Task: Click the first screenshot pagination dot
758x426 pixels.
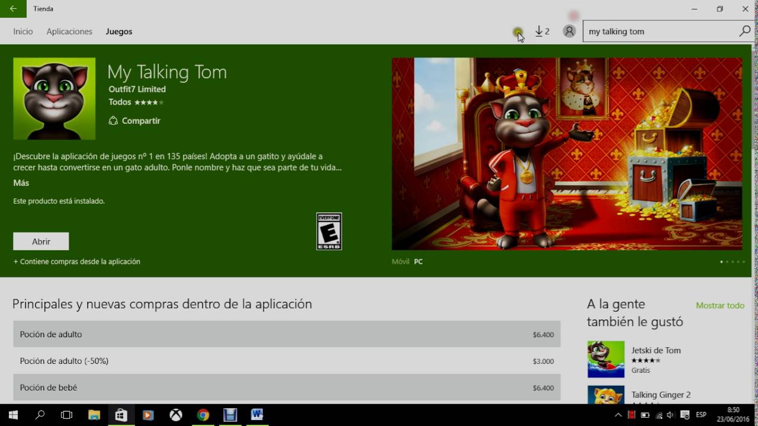Action: coord(721,262)
